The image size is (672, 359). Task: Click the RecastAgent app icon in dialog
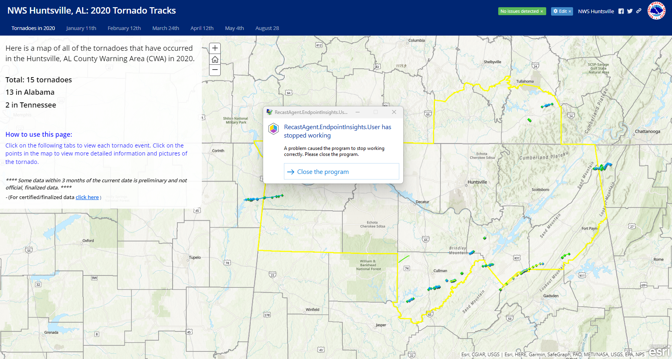[x=274, y=129]
